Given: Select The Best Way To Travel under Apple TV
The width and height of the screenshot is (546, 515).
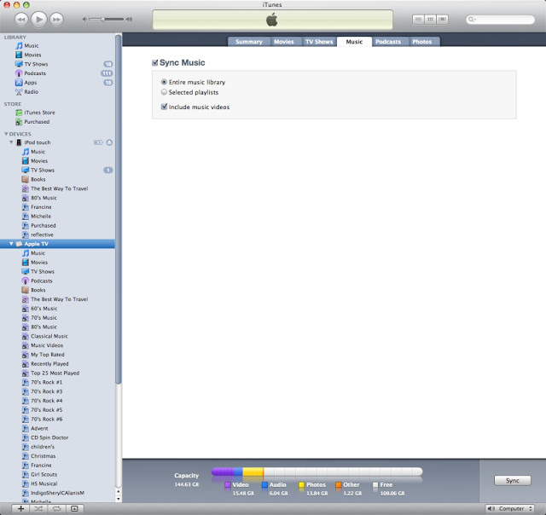Looking at the screenshot, I should pyautogui.click(x=59, y=299).
